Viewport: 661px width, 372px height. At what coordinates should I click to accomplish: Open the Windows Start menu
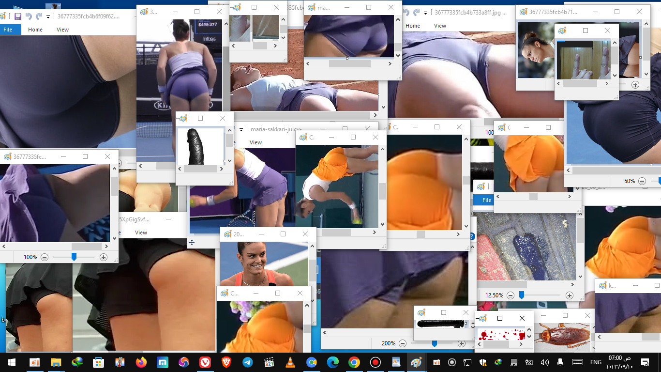(x=11, y=362)
